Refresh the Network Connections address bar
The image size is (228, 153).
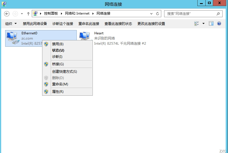(158, 14)
